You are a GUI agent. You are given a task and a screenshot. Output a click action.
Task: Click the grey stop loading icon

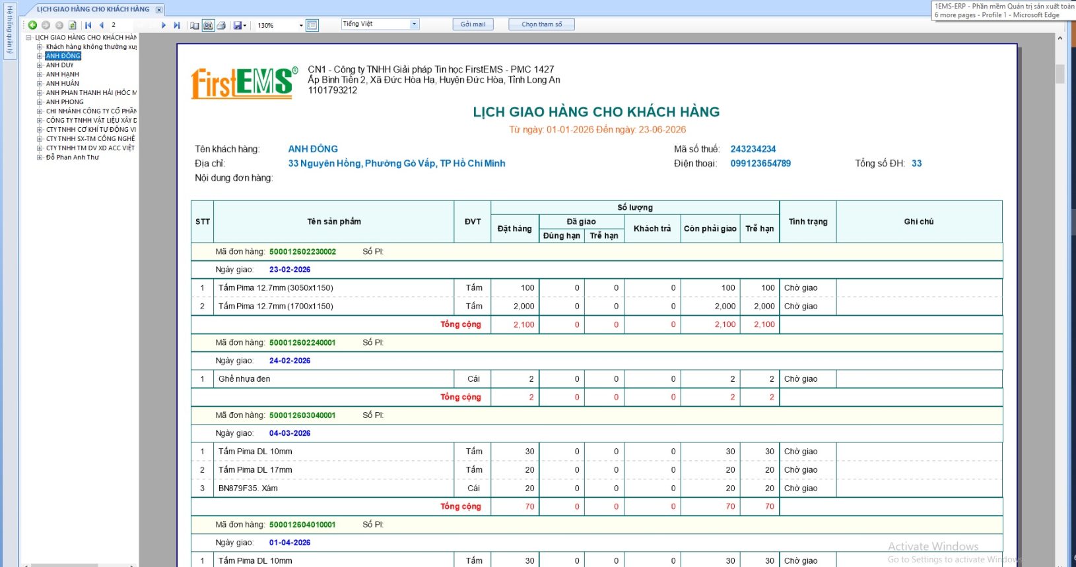coord(59,25)
